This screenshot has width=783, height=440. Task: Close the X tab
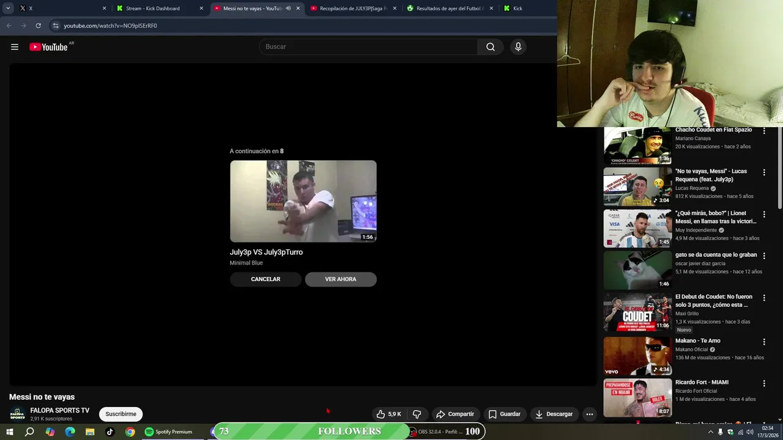point(104,9)
